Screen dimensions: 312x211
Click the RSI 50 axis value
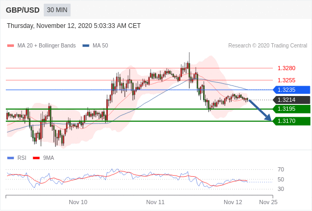[281, 179]
